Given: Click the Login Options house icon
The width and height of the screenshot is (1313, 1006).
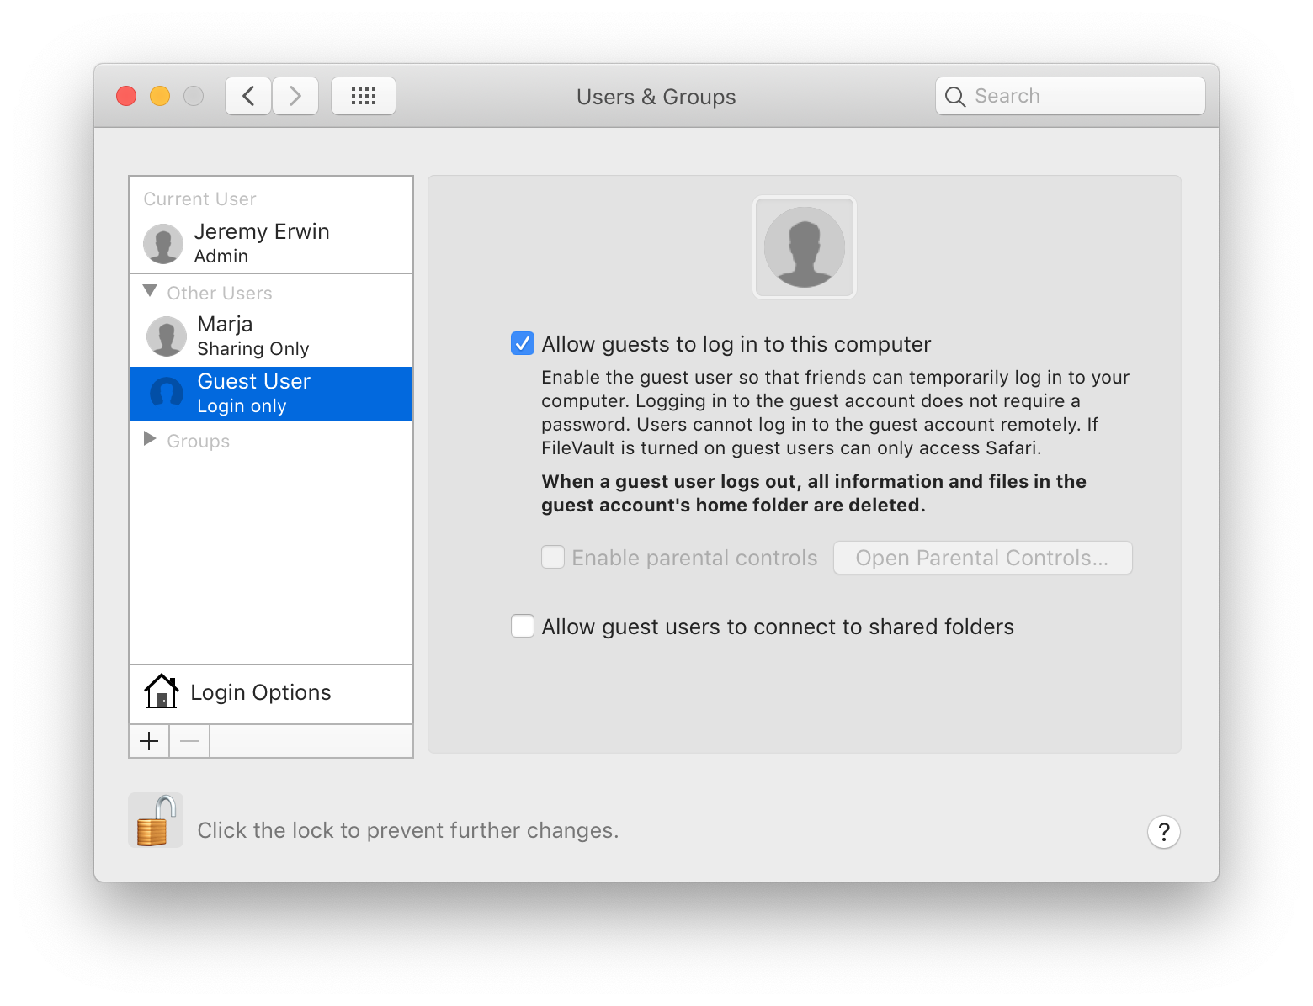Looking at the screenshot, I should [x=161, y=691].
